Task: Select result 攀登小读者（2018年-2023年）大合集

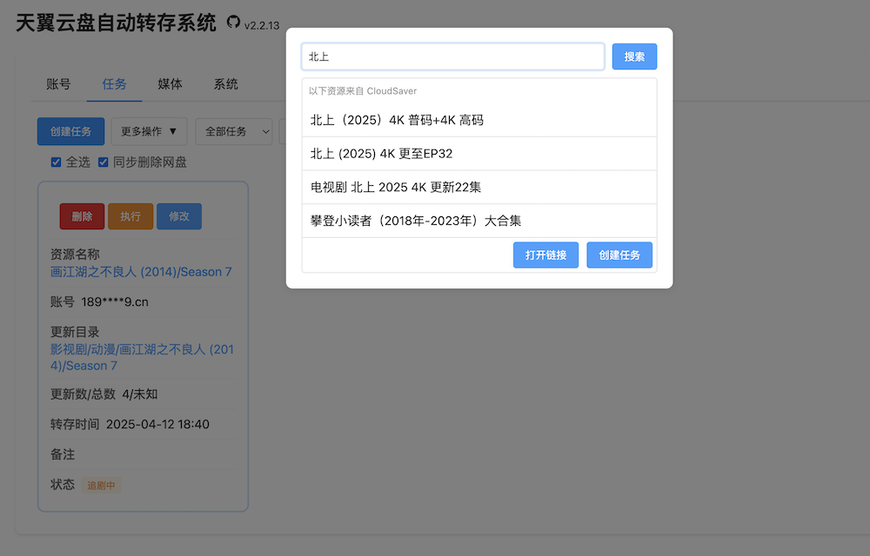Action: pos(479,221)
